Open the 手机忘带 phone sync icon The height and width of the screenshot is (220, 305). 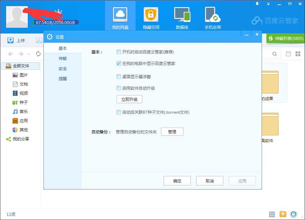pyautogui.click(x=212, y=19)
